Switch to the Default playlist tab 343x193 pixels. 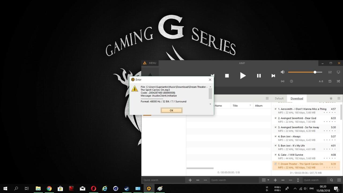pyautogui.click(x=279, y=98)
